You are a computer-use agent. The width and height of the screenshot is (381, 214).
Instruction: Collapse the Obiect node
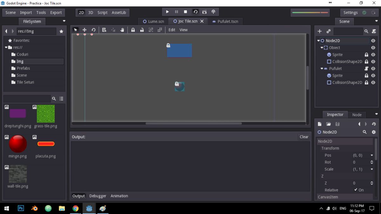coord(322,48)
